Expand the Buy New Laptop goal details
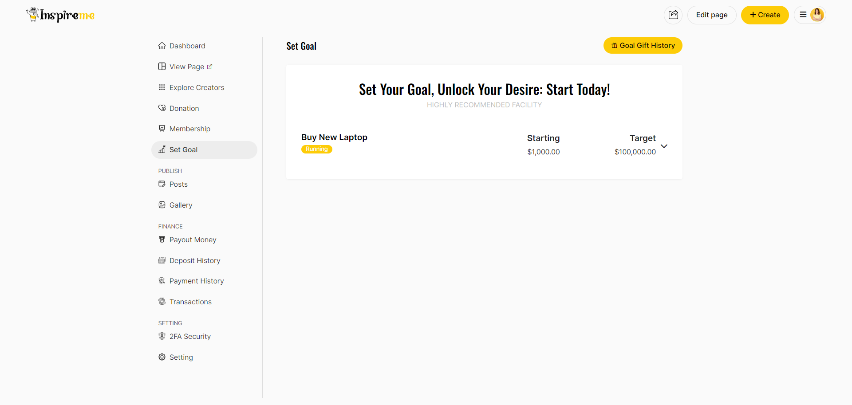This screenshot has width=852, height=405. [664, 146]
